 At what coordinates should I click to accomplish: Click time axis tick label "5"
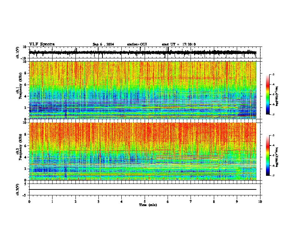(x=145, y=202)
